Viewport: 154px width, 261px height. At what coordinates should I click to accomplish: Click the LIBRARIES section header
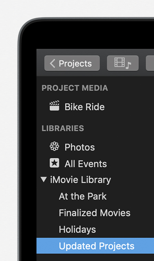click(x=63, y=128)
